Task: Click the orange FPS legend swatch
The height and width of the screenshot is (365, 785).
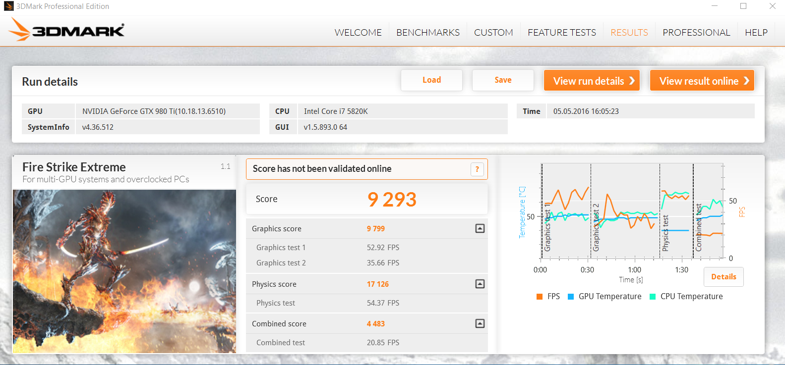Action: click(x=540, y=297)
